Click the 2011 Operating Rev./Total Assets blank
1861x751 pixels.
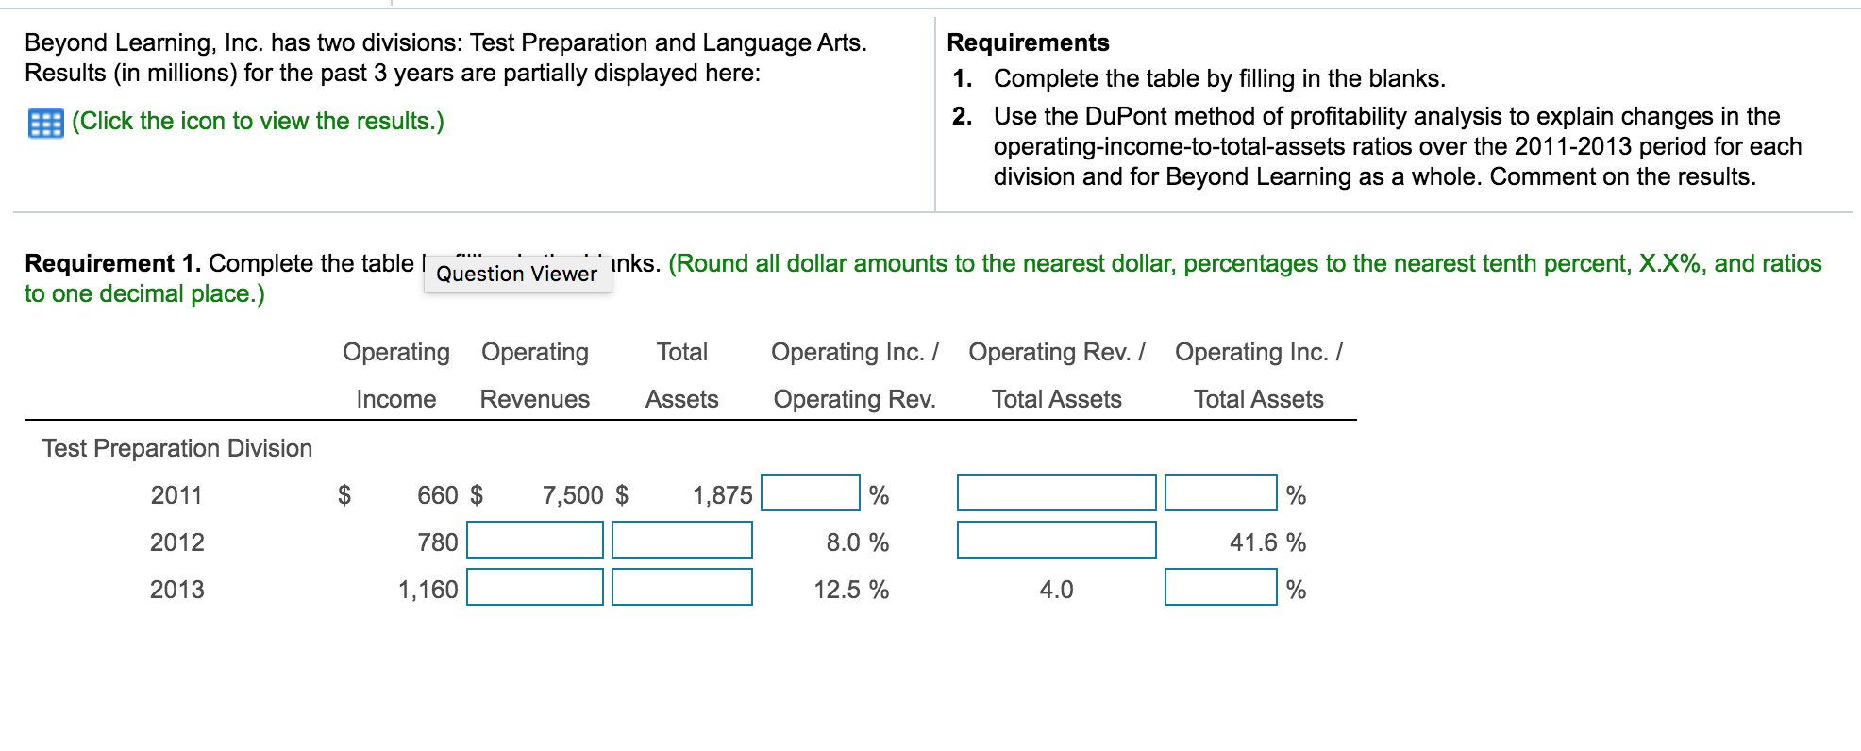click(x=1057, y=493)
